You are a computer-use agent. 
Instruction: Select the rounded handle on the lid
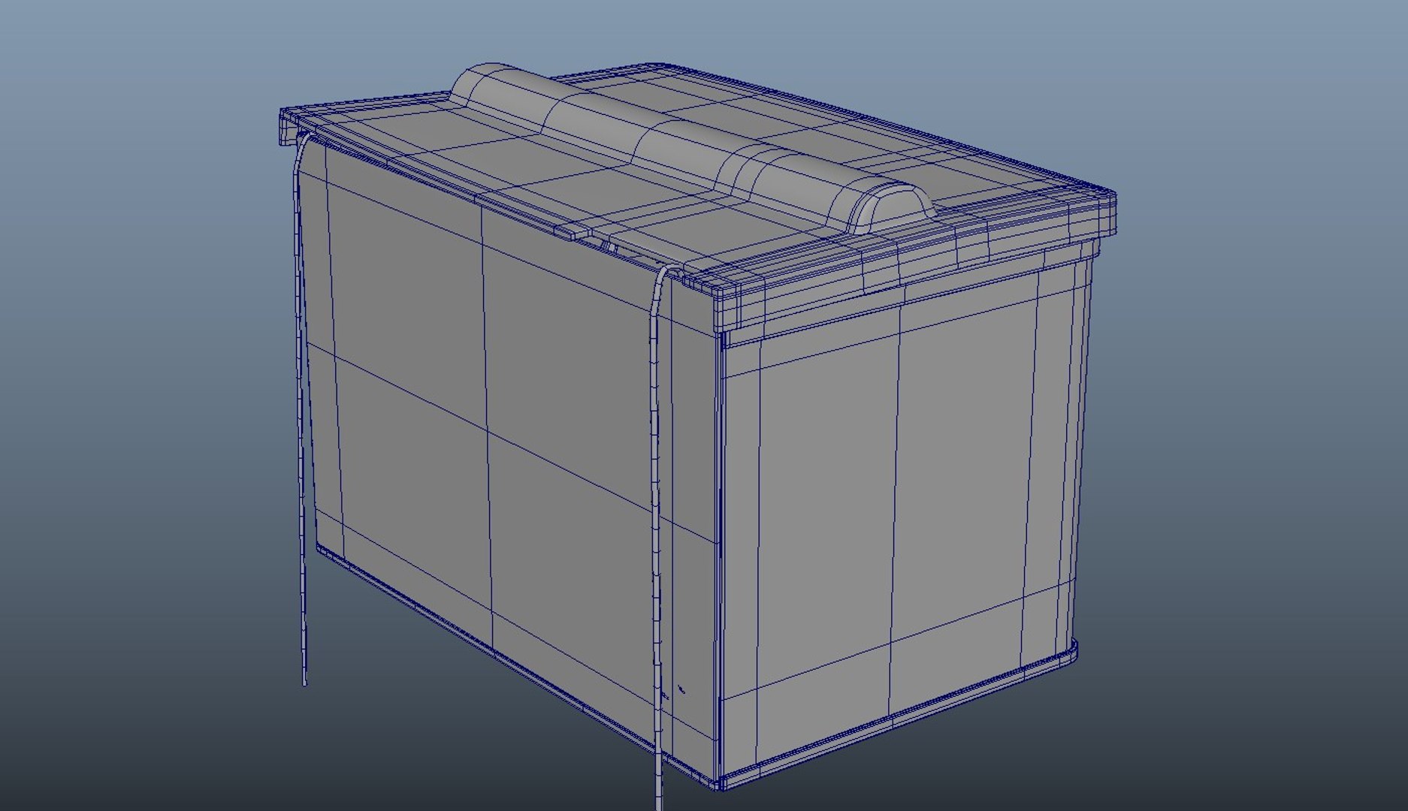point(691,150)
